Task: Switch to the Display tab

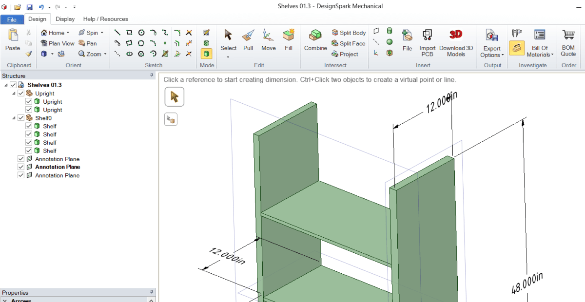Action: point(65,19)
